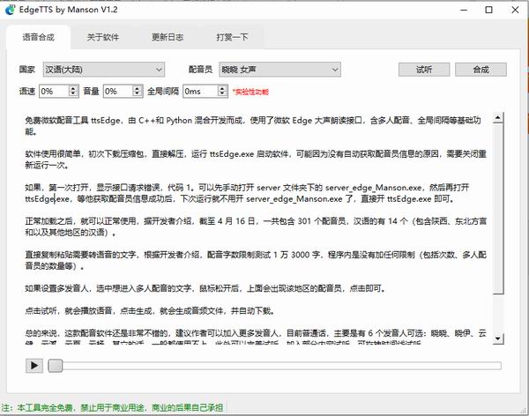This screenshot has width=529, height=416.
Task: Open the 关于软件 tab
Action: coord(103,37)
